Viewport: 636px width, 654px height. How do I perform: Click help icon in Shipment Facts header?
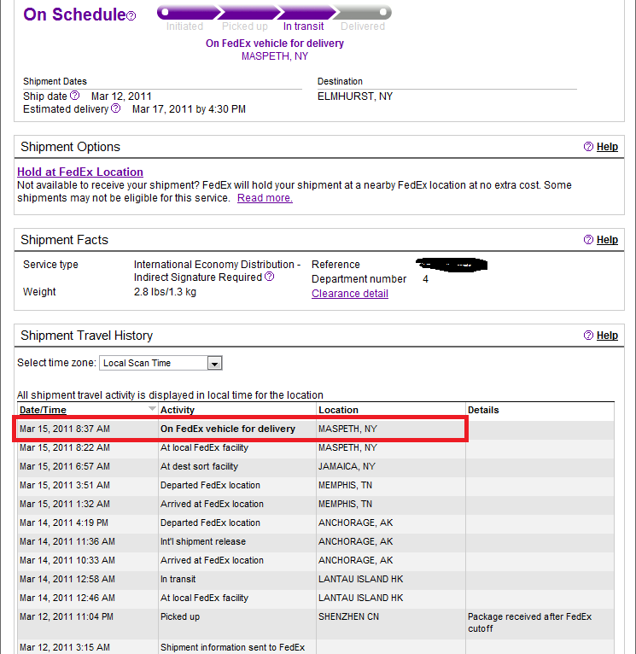coord(588,239)
